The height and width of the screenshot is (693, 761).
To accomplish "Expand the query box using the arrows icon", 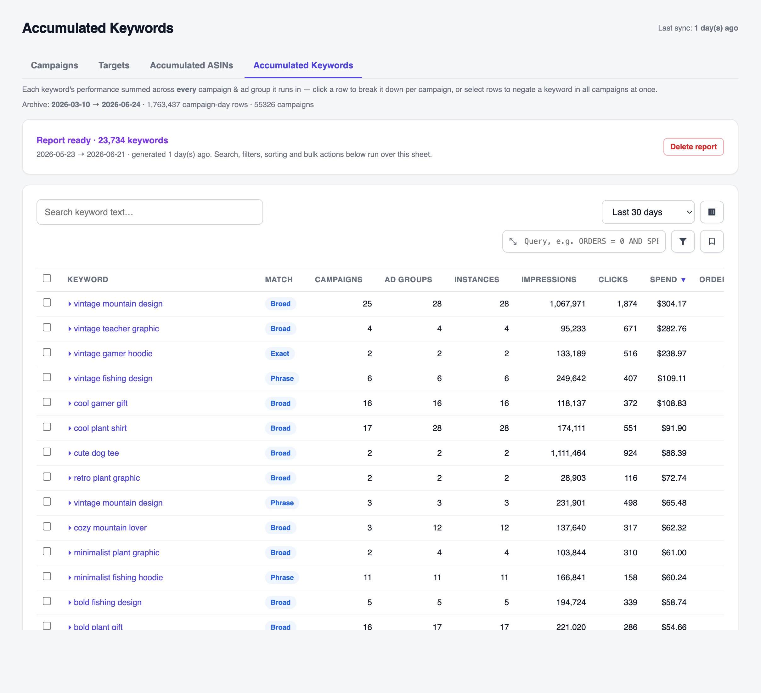I will pos(513,241).
